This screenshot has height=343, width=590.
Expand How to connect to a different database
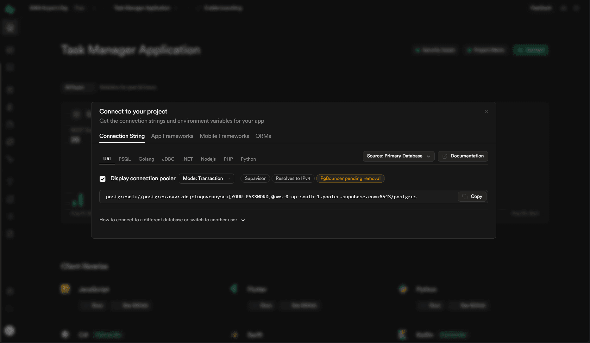tap(172, 220)
